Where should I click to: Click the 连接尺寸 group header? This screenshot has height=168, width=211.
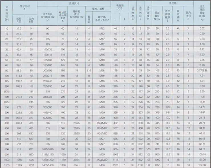(x=75, y=3)
